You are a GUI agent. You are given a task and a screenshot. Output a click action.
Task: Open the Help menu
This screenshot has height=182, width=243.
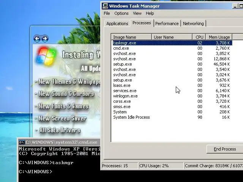tap(150, 13)
